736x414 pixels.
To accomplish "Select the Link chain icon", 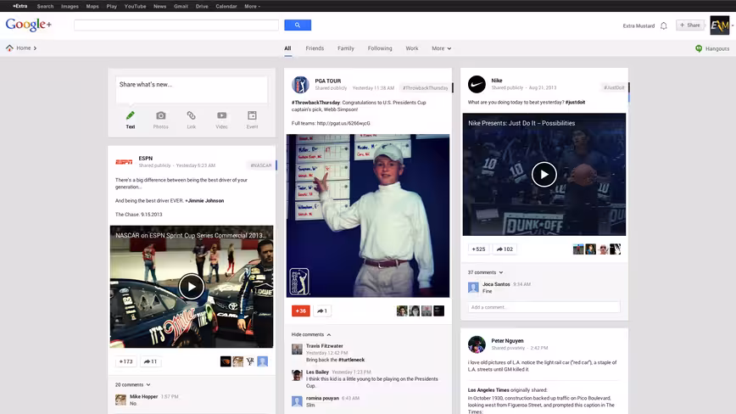I will [191, 115].
